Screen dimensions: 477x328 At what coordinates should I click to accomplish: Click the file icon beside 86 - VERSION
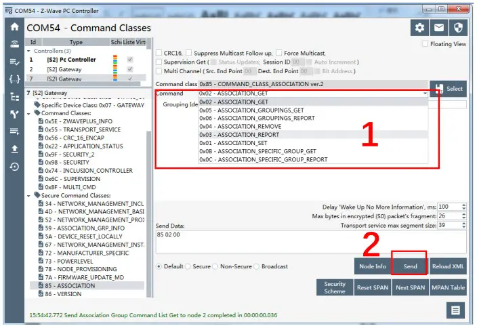[x=41, y=293]
